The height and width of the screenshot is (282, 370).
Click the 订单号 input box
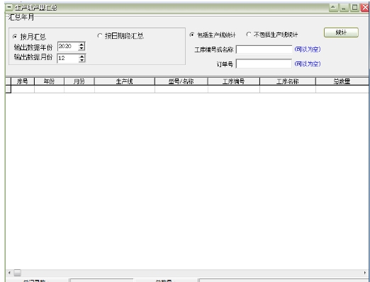click(264, 64)
